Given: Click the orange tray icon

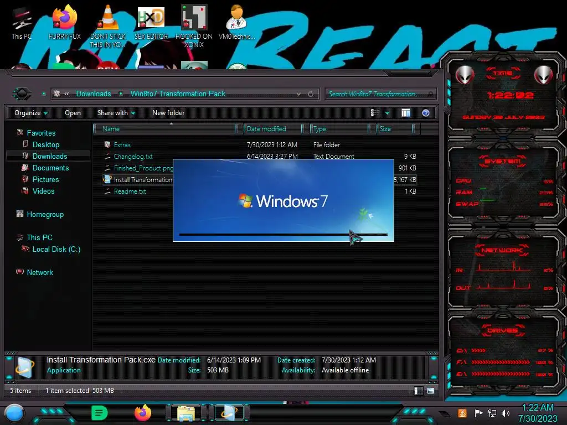Looking at the screenshot, I should [462, 413].
